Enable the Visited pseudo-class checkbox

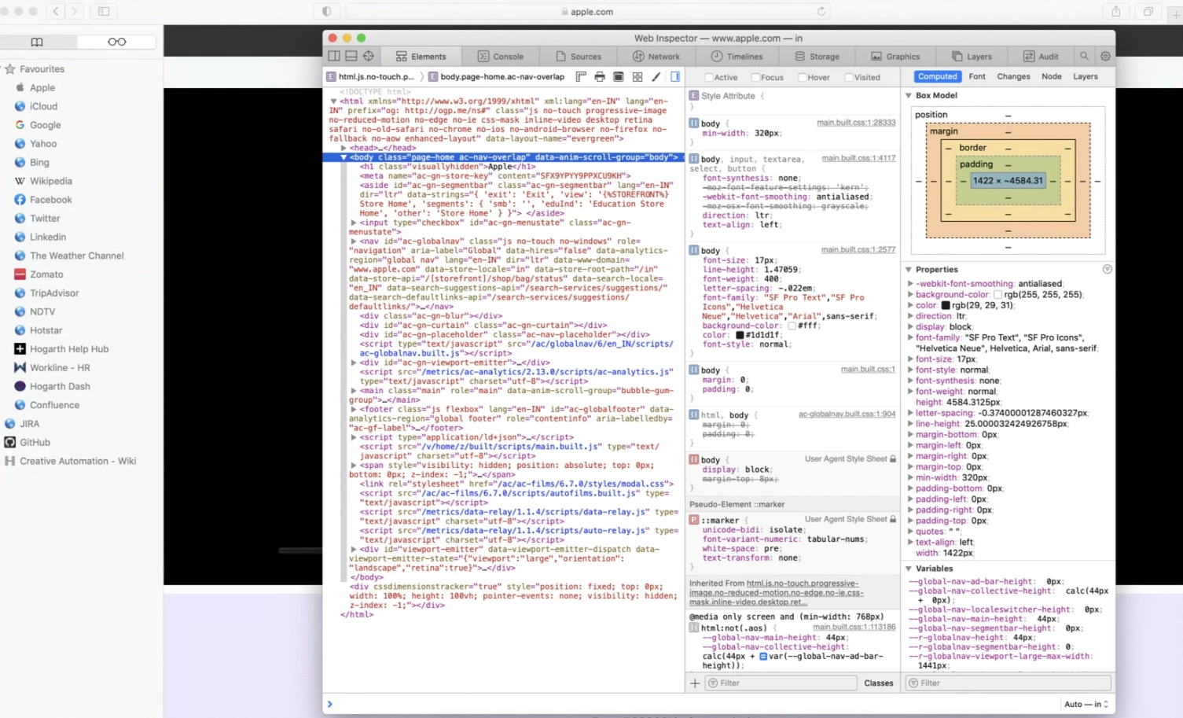[x=849, y=77]
